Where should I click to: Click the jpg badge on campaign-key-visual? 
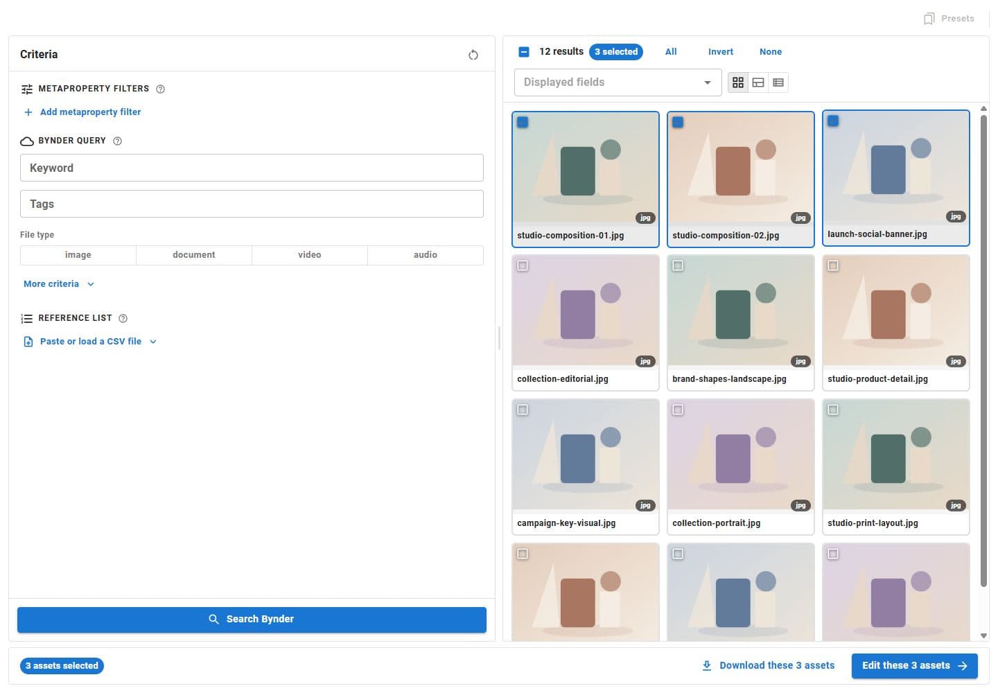(645, 505)
